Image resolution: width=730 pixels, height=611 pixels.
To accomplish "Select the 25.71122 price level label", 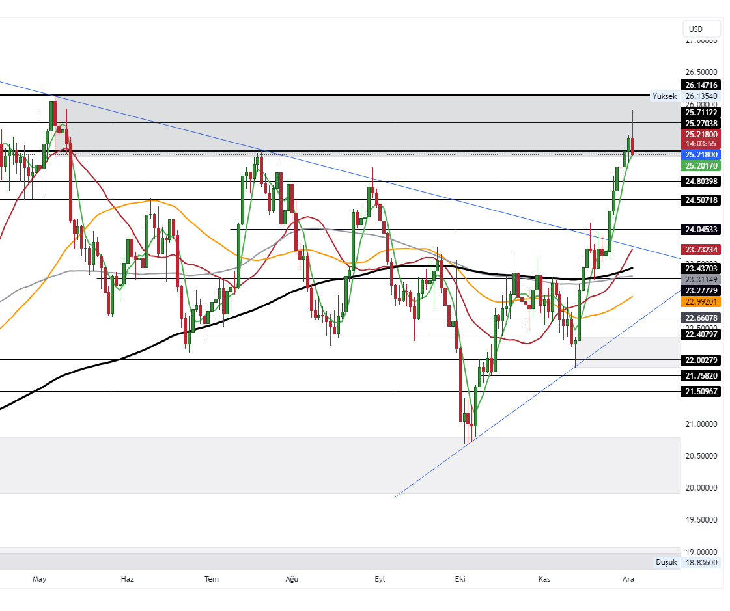I will 701,112.
